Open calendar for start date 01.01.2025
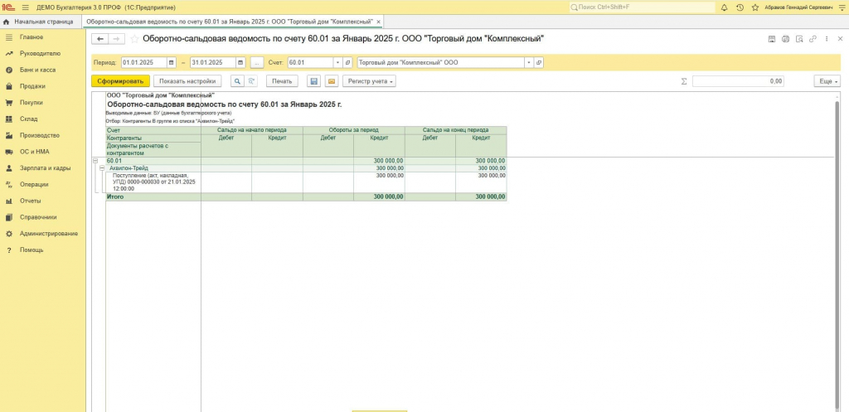 172,63
